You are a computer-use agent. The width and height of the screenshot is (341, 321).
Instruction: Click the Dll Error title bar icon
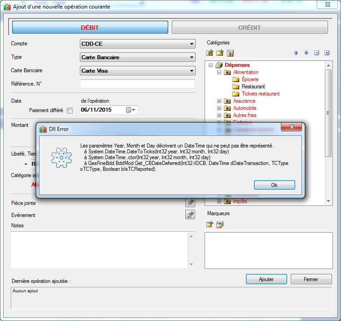click(x=43, y=129)
